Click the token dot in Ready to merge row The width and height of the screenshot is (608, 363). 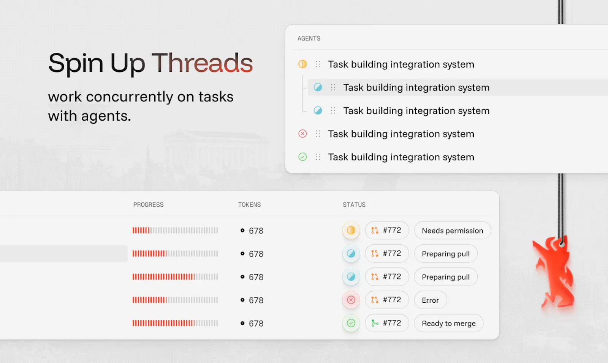coord(242,323)
